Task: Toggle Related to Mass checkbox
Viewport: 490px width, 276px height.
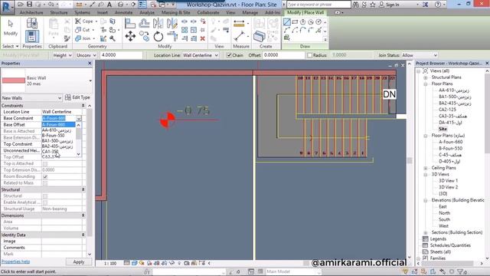Action: [x=45, y=182]
